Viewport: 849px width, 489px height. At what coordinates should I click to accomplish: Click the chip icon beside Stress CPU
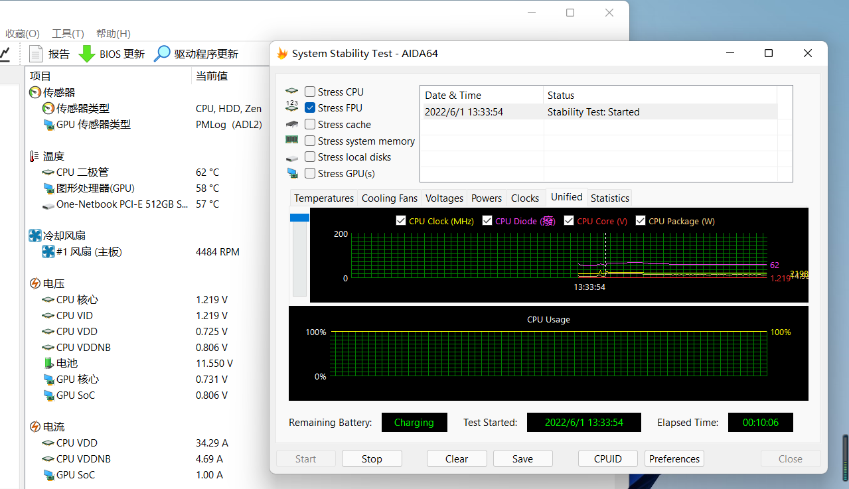(x=292, y=92)
